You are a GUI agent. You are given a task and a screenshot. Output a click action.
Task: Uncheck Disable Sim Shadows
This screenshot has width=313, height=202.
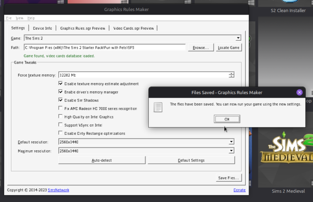click(60, 100)
